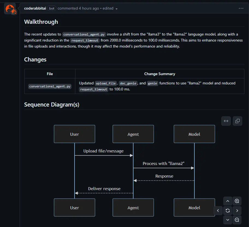Screen dimensions: 249x227
Task: Pan the diagram to the left
Action: tap(218, 210)
